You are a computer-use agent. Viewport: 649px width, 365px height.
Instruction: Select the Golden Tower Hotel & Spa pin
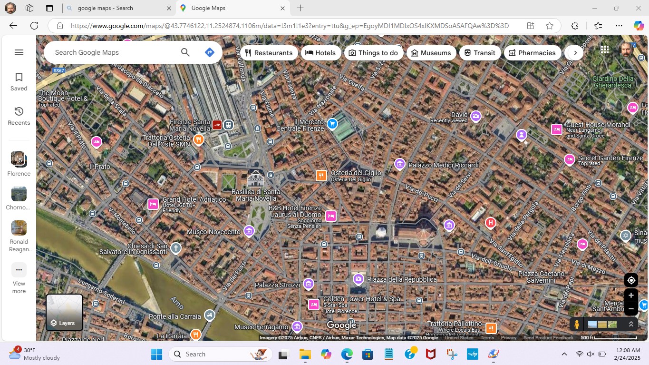(x=313, y=305)
